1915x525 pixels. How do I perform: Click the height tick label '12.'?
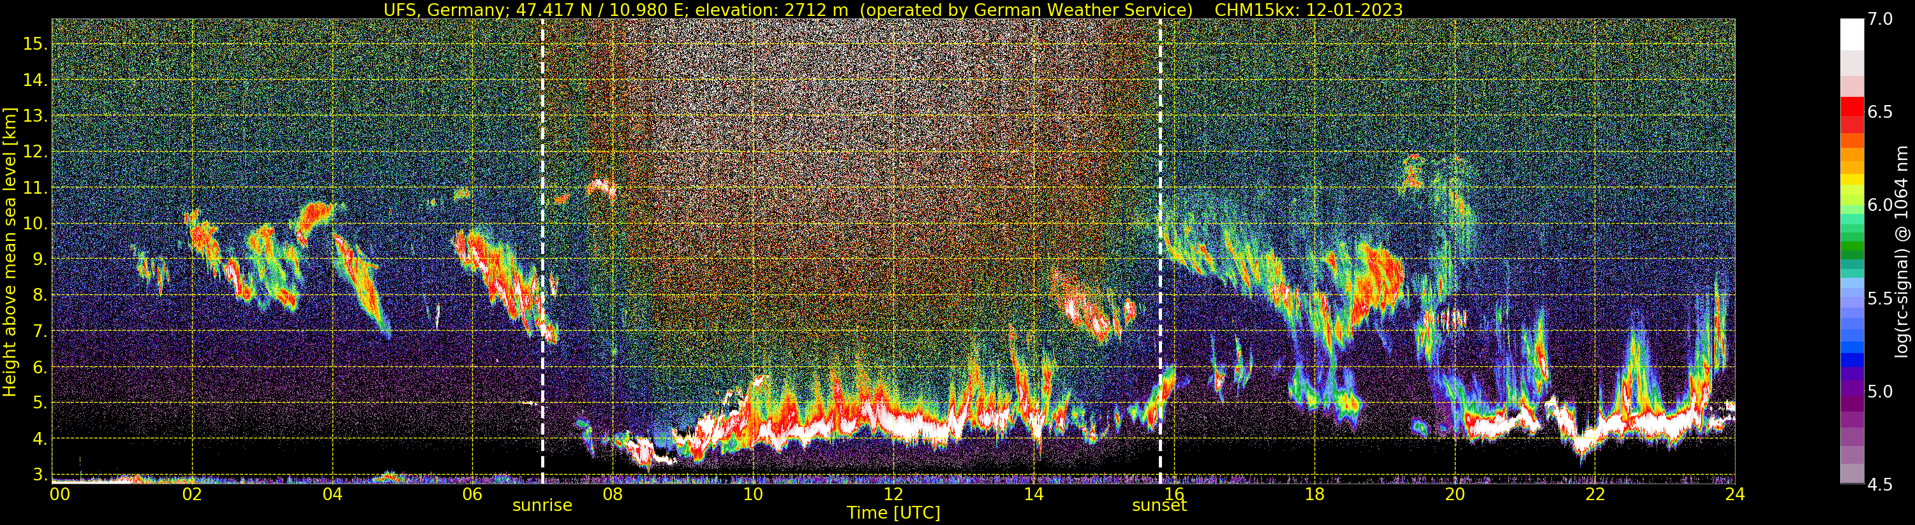(35, 152)
